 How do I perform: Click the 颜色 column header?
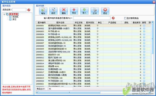tap(127, 23)
